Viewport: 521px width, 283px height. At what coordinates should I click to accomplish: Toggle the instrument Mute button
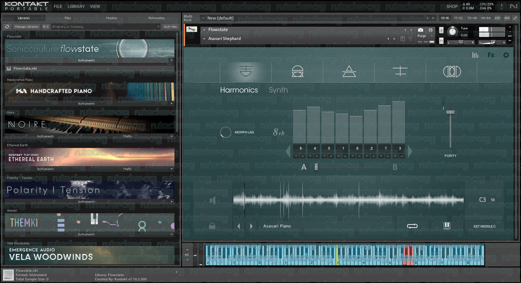coord(441,40)
